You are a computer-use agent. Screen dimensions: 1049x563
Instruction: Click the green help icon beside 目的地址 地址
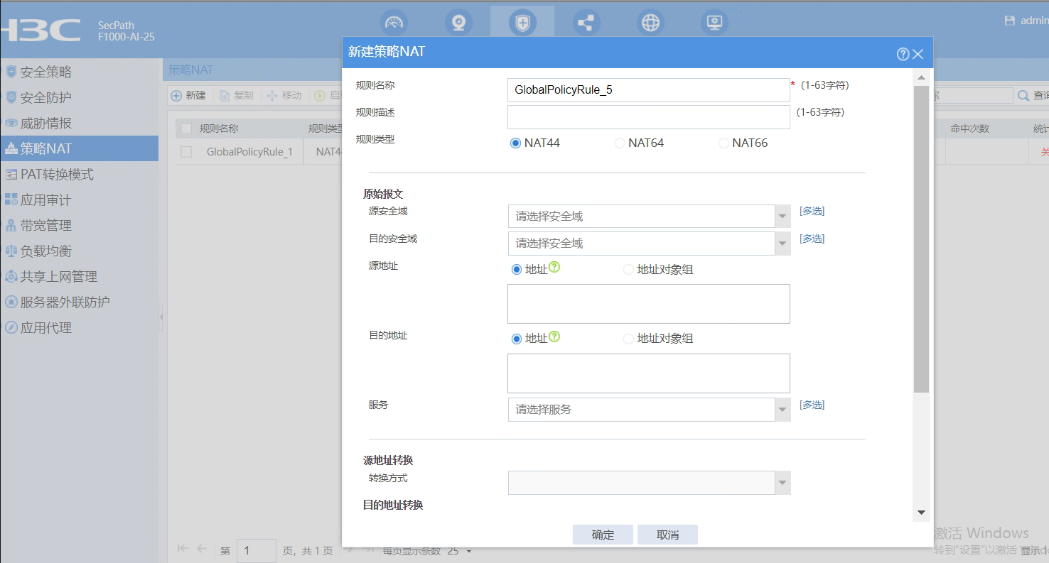coord(555,337)
